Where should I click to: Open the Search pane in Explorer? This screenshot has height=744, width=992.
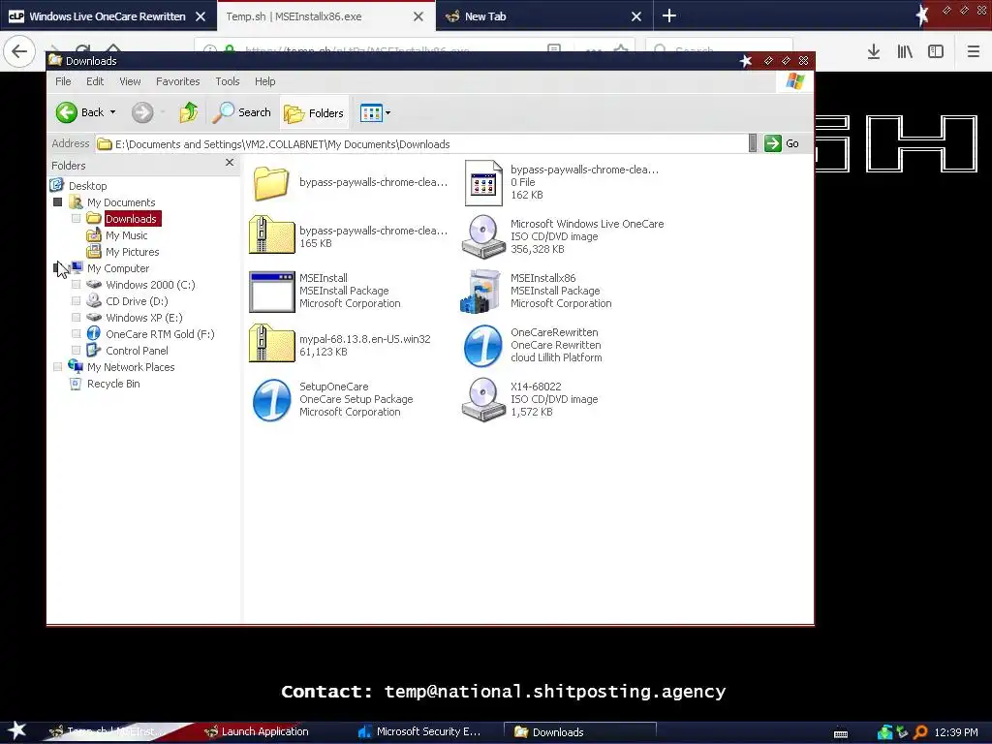[241, 112]
